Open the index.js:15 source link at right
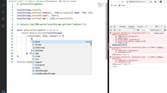The image size is (167, 93). click(x=159, y=33)
